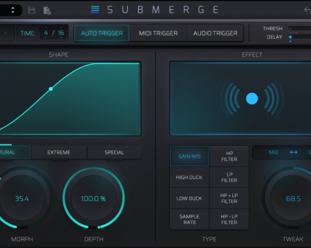Click the EFFECT section heading
The height and width of the screenshot is (248, 311).
tap(252, 55)
